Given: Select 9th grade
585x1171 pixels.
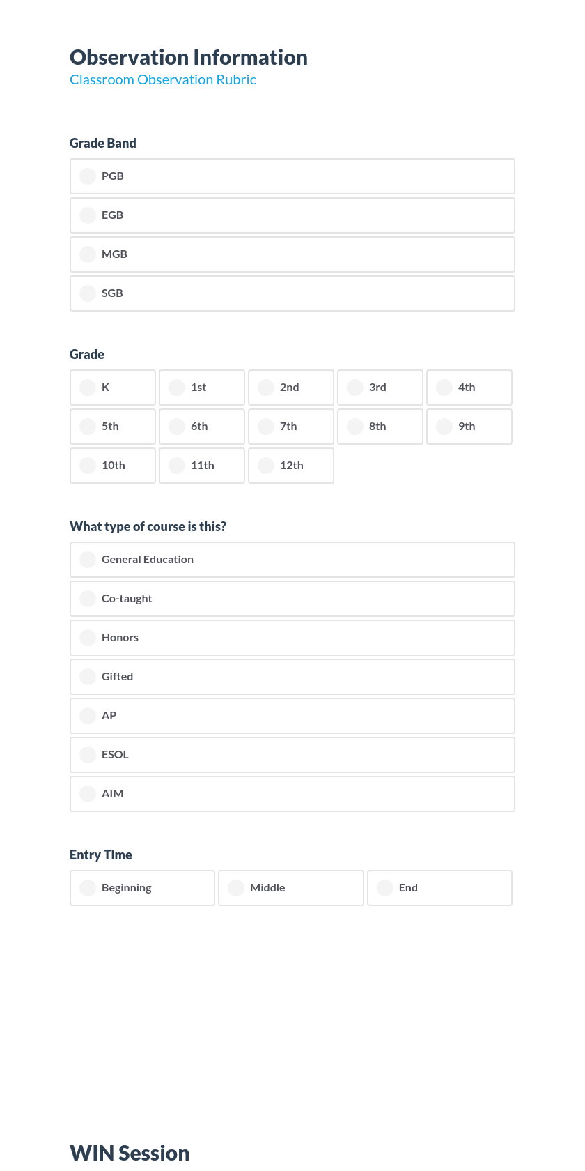Looking at the screenshot, I should (x=469, y=426).
